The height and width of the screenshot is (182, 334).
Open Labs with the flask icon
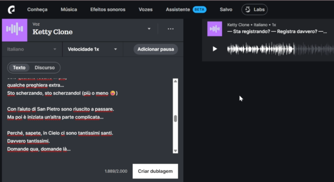pyautogui.click(x=254, y=9)
